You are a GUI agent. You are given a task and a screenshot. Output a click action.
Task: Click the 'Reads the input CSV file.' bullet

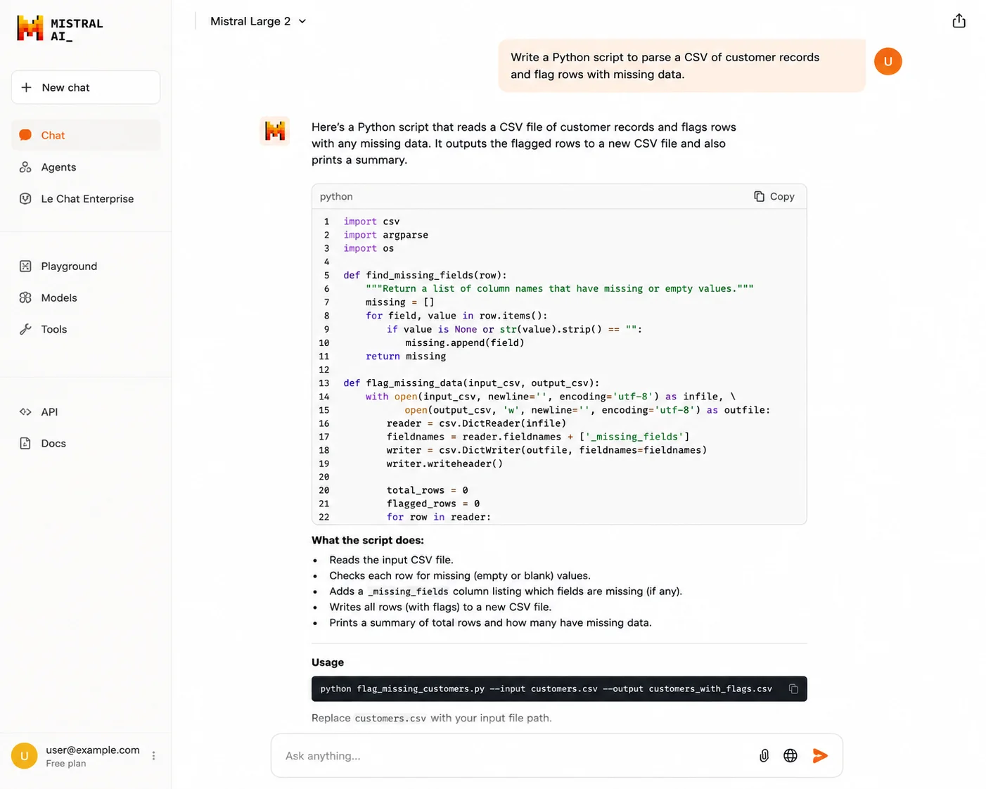[x=391, y=560]
